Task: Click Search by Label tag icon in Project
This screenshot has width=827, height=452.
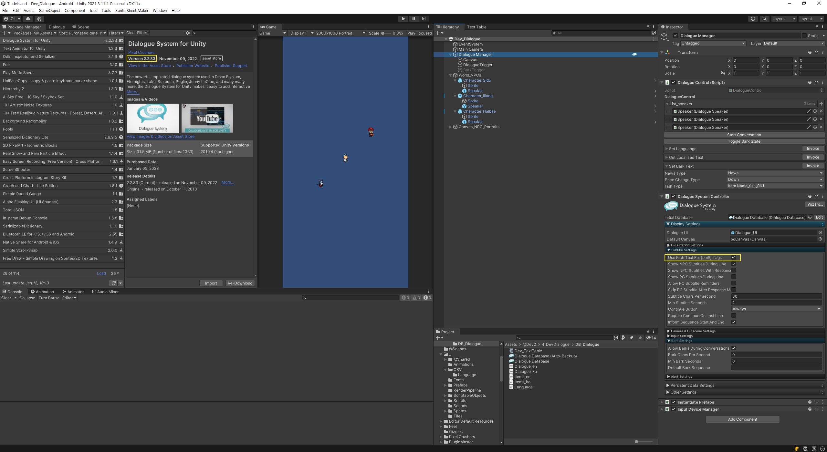Action: pos(632,338)
